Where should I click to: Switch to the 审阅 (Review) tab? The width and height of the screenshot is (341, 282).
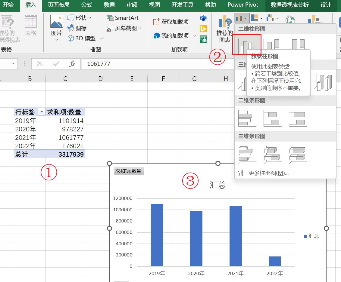coord(132,5)
